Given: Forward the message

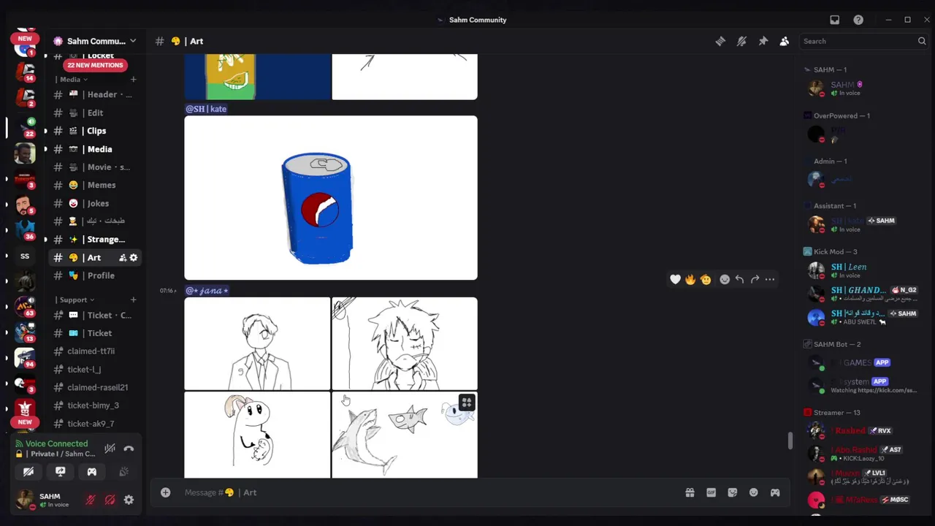Looking at the screenshot, I should point(755,279).
